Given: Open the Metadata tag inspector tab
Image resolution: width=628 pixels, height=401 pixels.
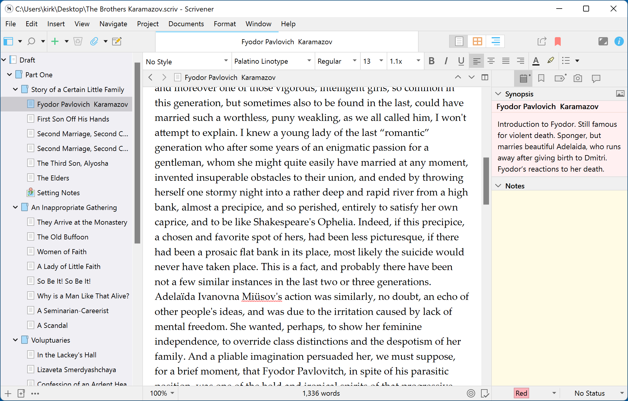Looking at the screenshot, I should (x=560, y=78).
